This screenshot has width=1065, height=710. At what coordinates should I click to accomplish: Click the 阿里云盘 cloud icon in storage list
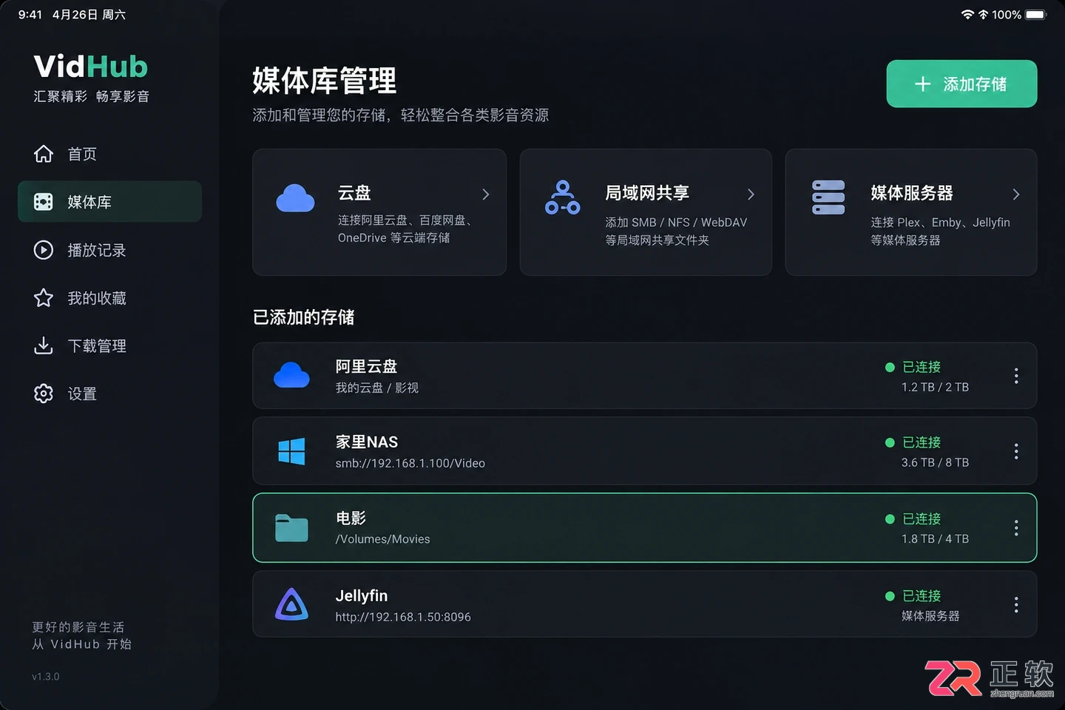click(291, 375)
